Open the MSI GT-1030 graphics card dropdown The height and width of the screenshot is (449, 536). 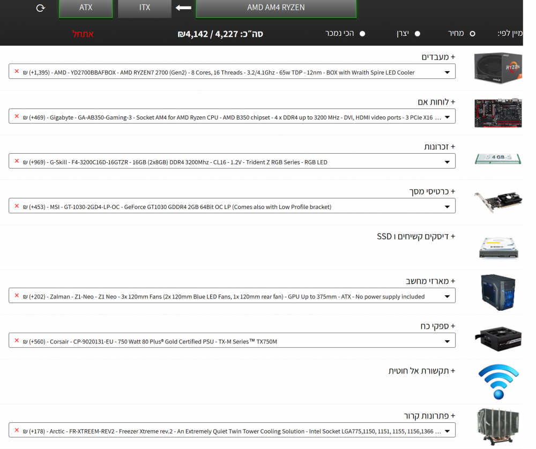click(x=232, y=206)
